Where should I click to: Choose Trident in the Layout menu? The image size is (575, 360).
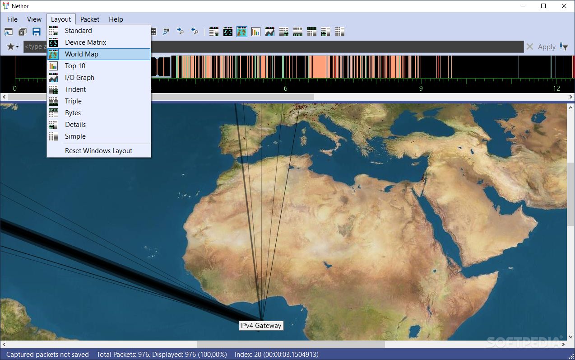coord(99,89)
